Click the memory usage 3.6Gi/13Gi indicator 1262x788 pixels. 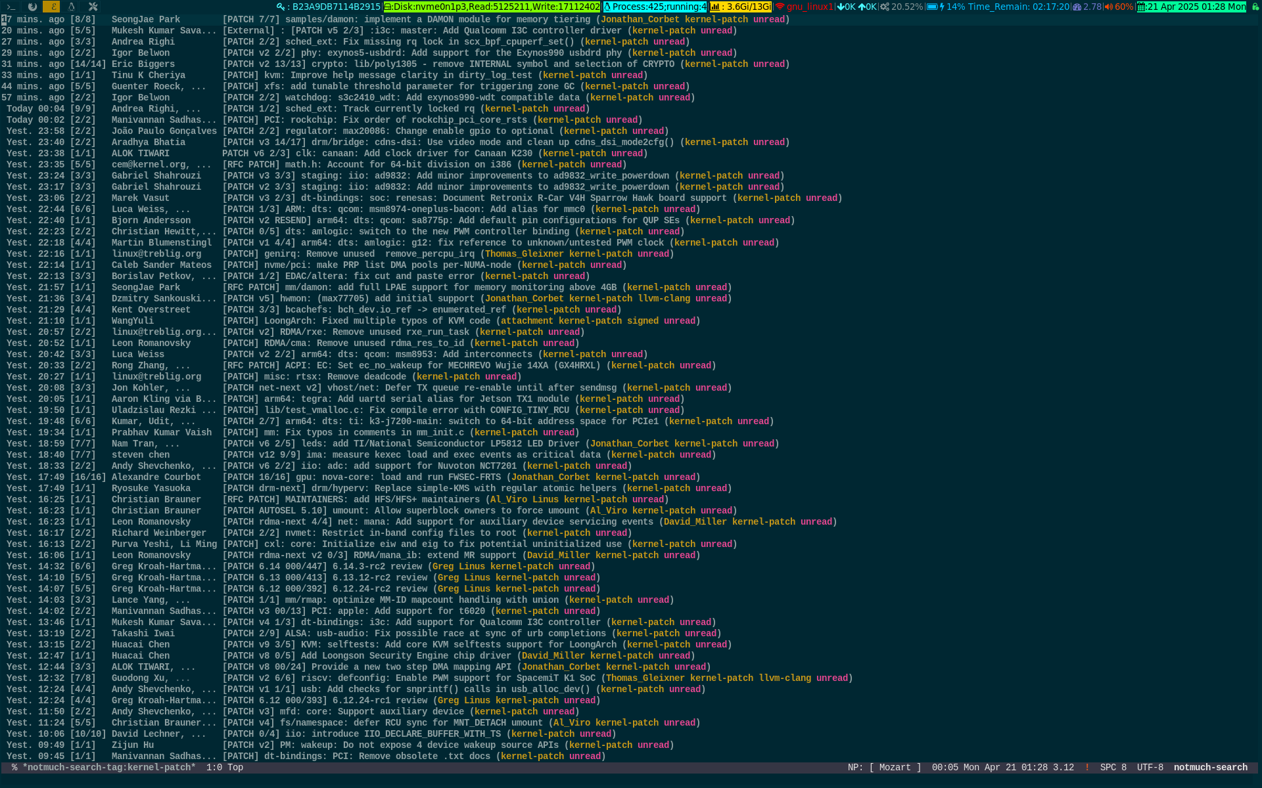740,7
